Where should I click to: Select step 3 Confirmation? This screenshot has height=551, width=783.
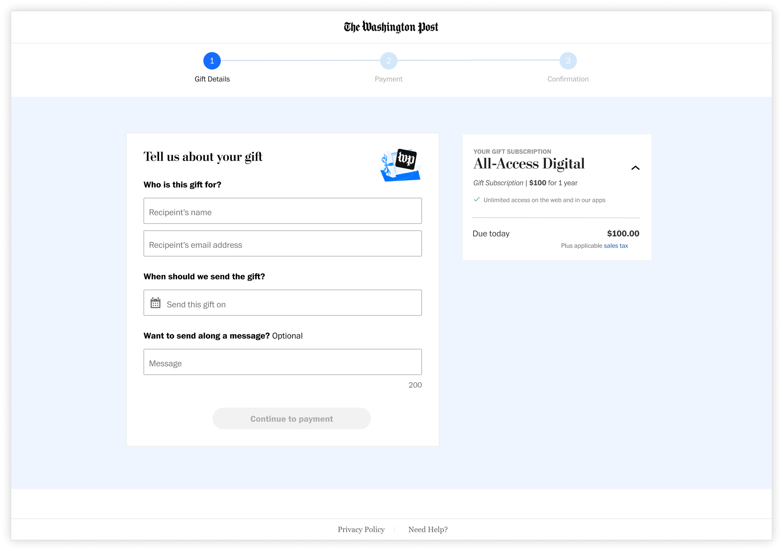568,61
